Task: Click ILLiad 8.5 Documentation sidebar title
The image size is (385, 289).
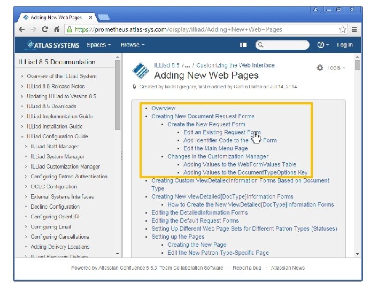Action: point(57,62)
